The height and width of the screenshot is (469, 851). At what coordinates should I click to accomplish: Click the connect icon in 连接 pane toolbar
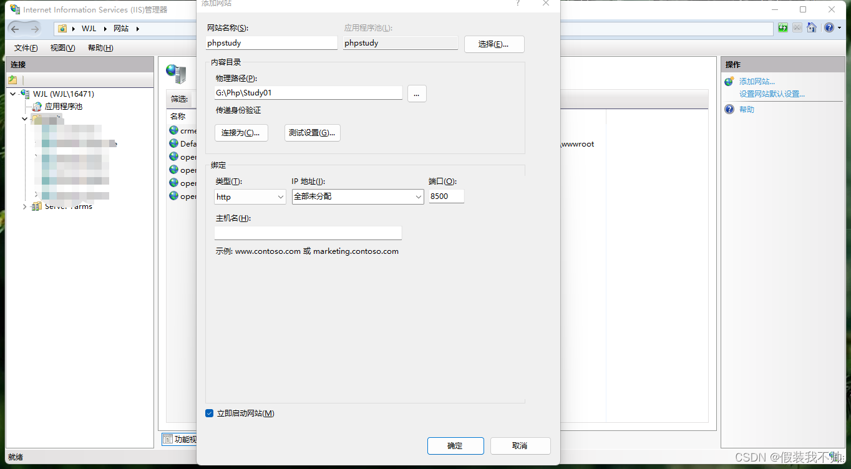click(x=12, y=80)
